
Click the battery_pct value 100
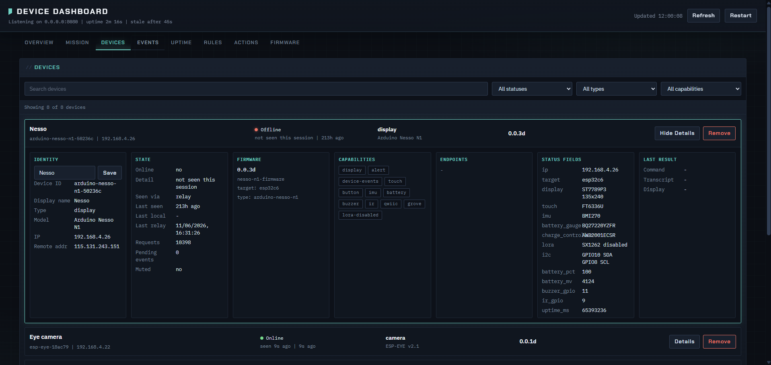click(587, 272)
